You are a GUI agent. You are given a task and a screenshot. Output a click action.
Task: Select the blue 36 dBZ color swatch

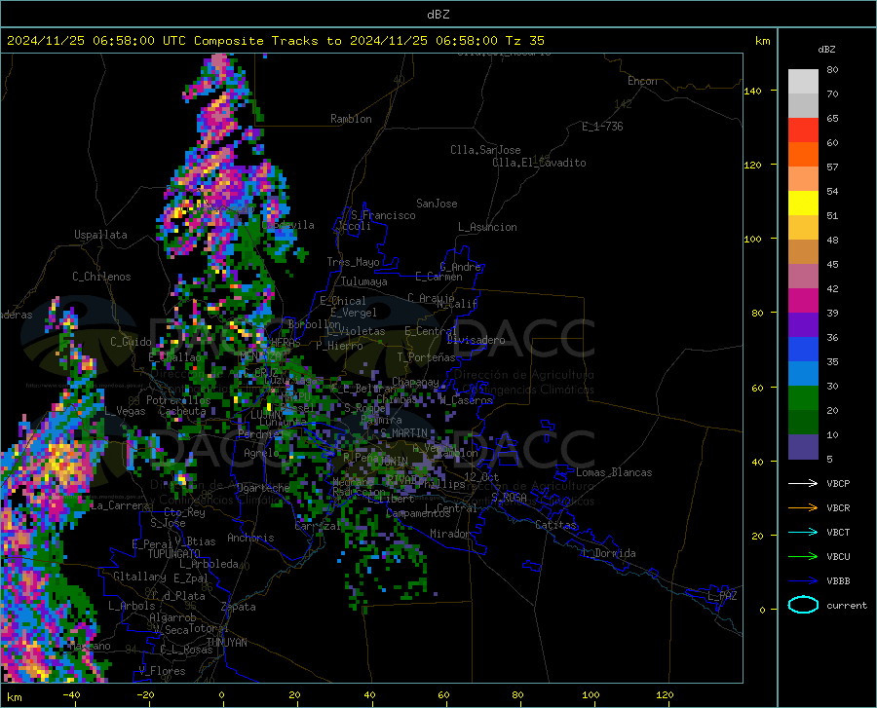[x=803, y=350]
